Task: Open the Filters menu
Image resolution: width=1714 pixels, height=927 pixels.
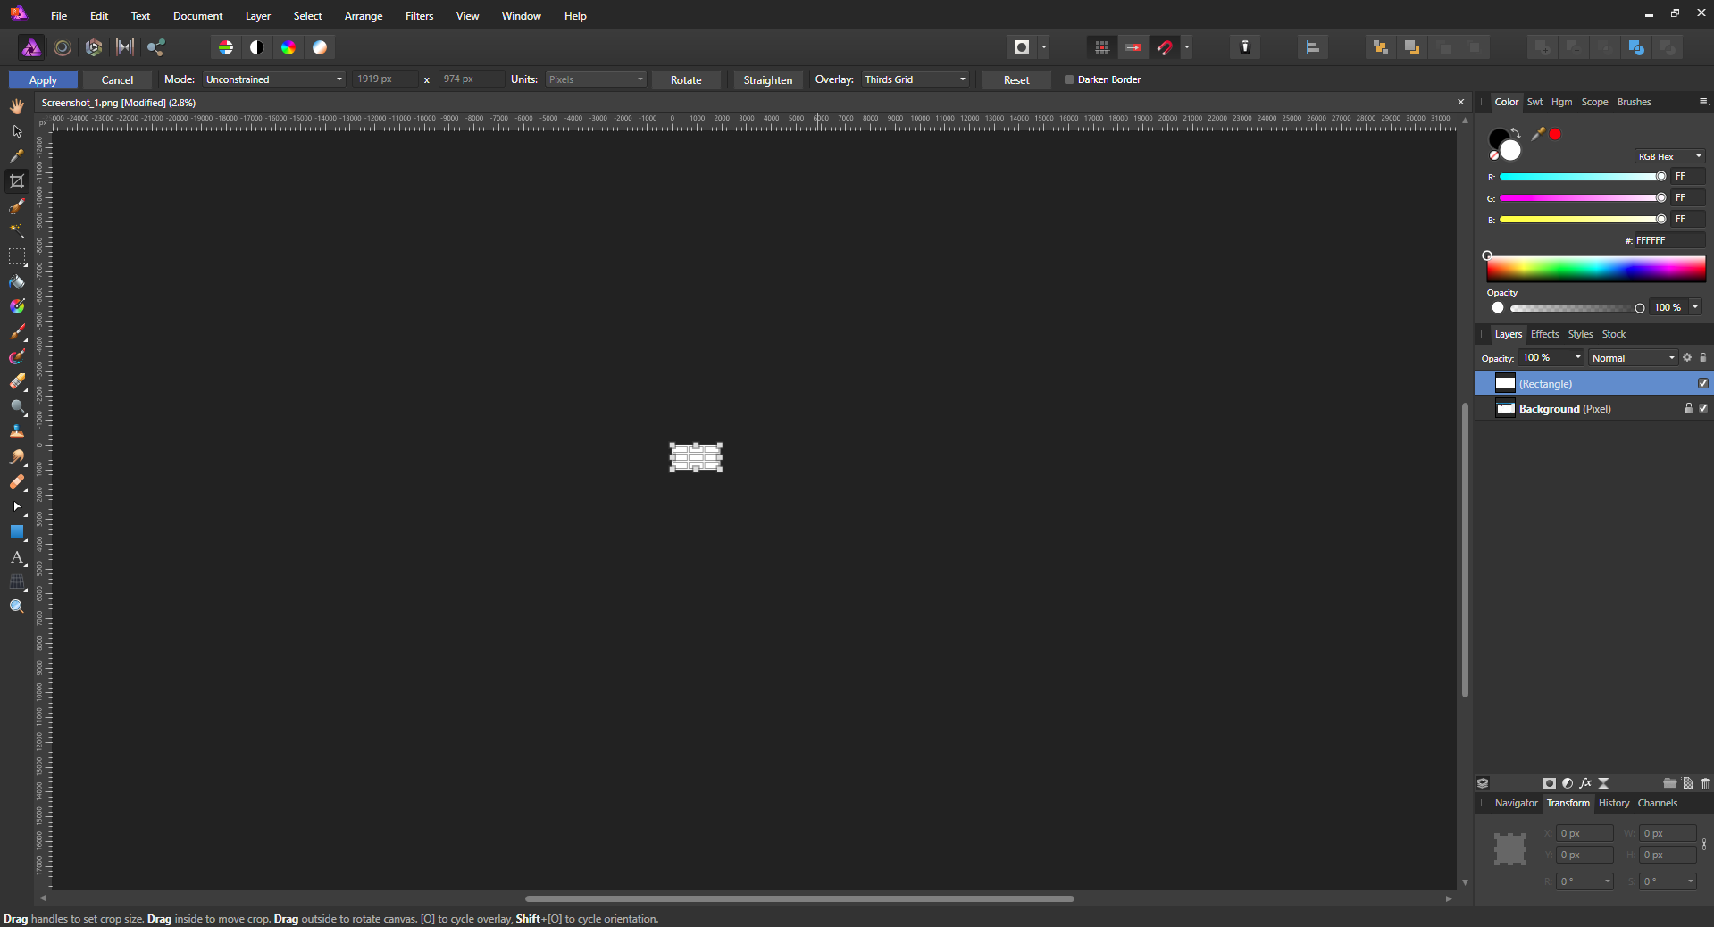Action: coord(419,16)
